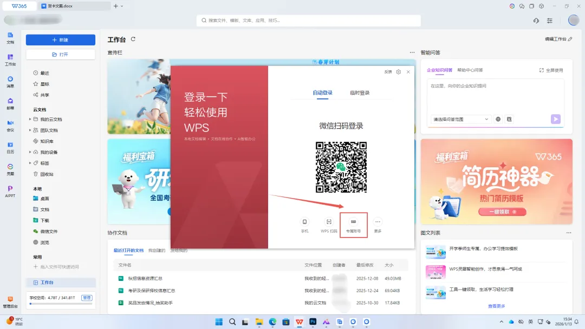Image resolution: width=585 pixels, height=329 pixels.
Task: Open the 图文列表 three-dot menu
Action: tap(569, 233)
